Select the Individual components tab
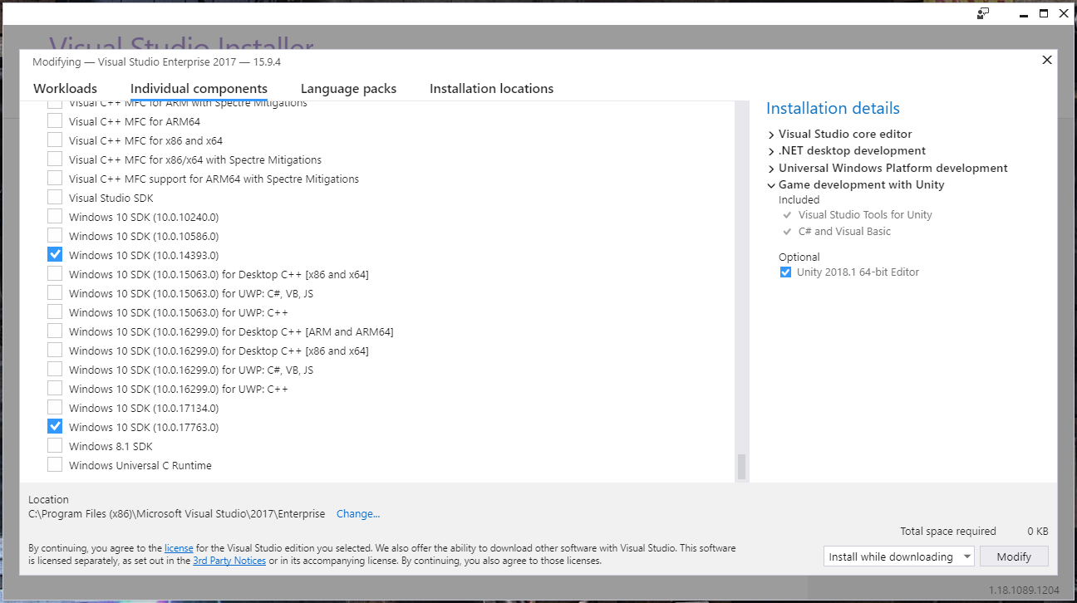Screen dimensions: 1077x603 pyautogui.click(x=199, y=89)
